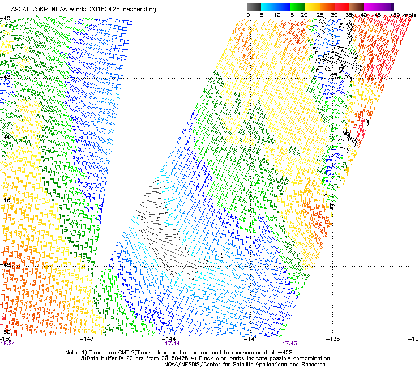Click the note line about 'Times are GMT'

click(179, 353)
